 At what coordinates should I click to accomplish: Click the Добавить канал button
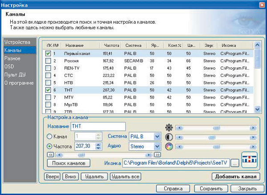point(236,176)
